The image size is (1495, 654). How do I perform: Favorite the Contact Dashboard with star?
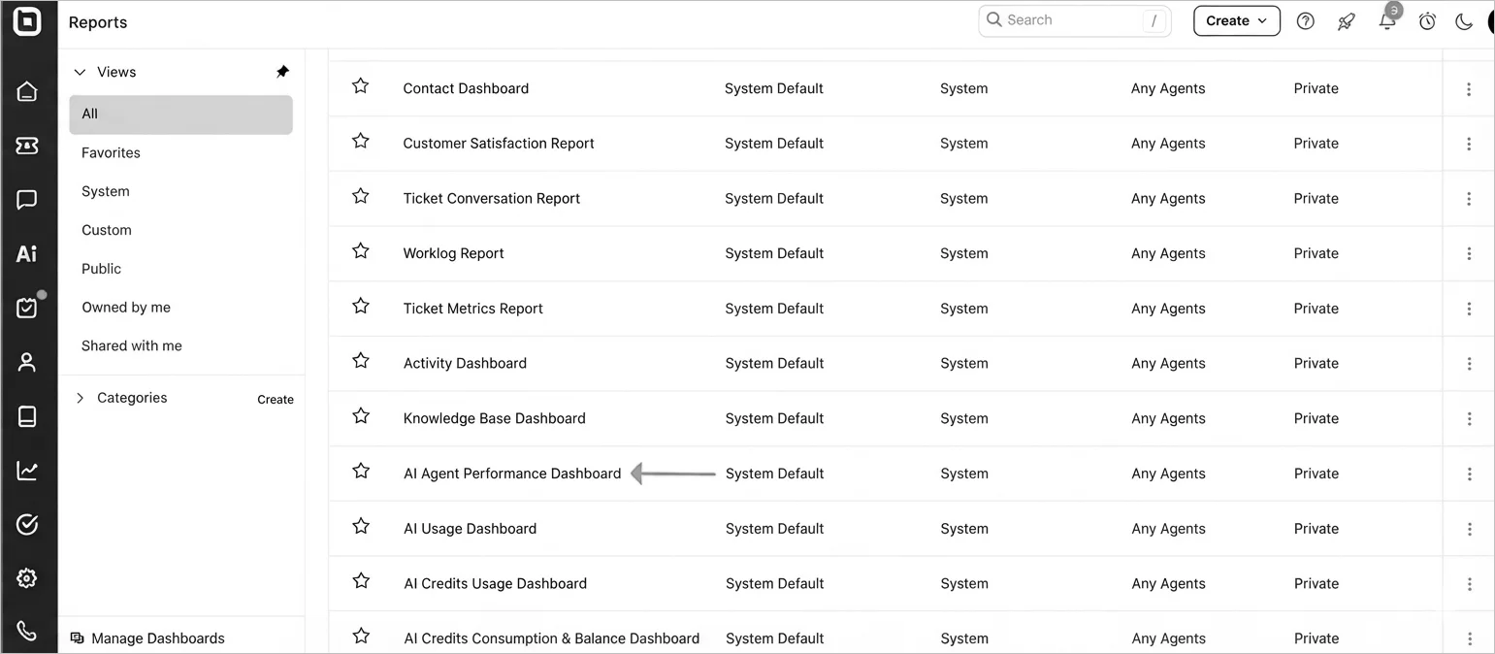click(361, 85)
